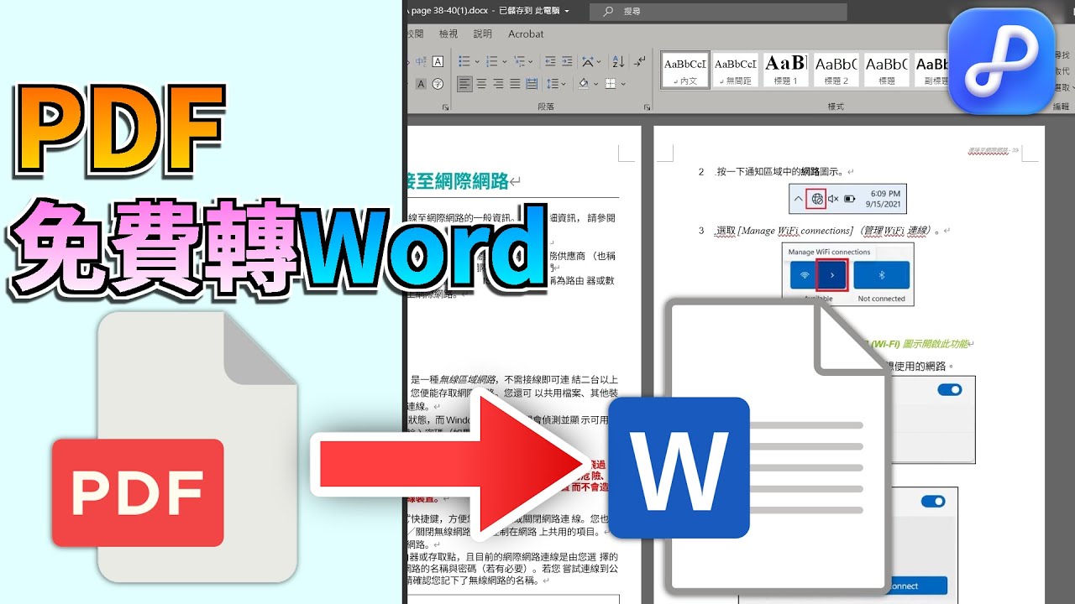Open line and paragraph spacing
The height and width of the screenshot is (604, 1075).
tap(553, 84)
